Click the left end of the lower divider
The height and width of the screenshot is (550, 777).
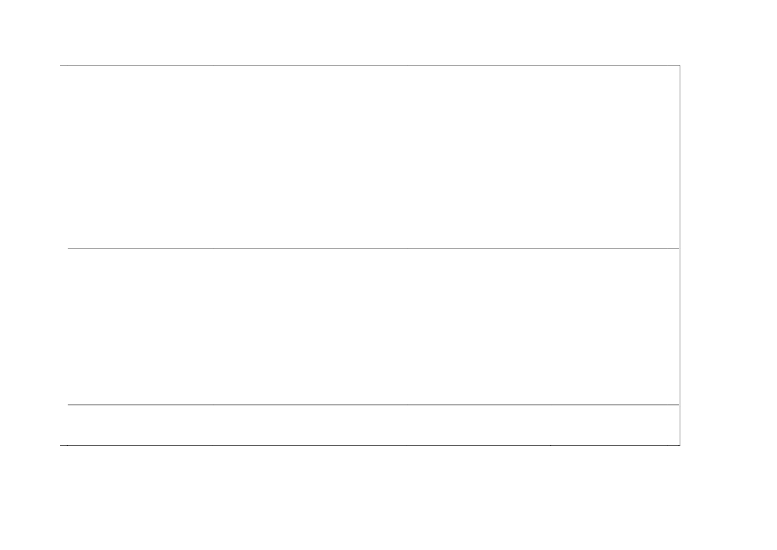coord(68,404)
